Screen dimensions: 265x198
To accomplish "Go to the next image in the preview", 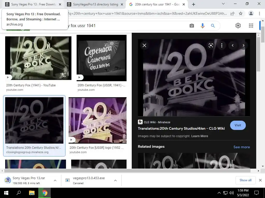I will click(x=243, y=45).
